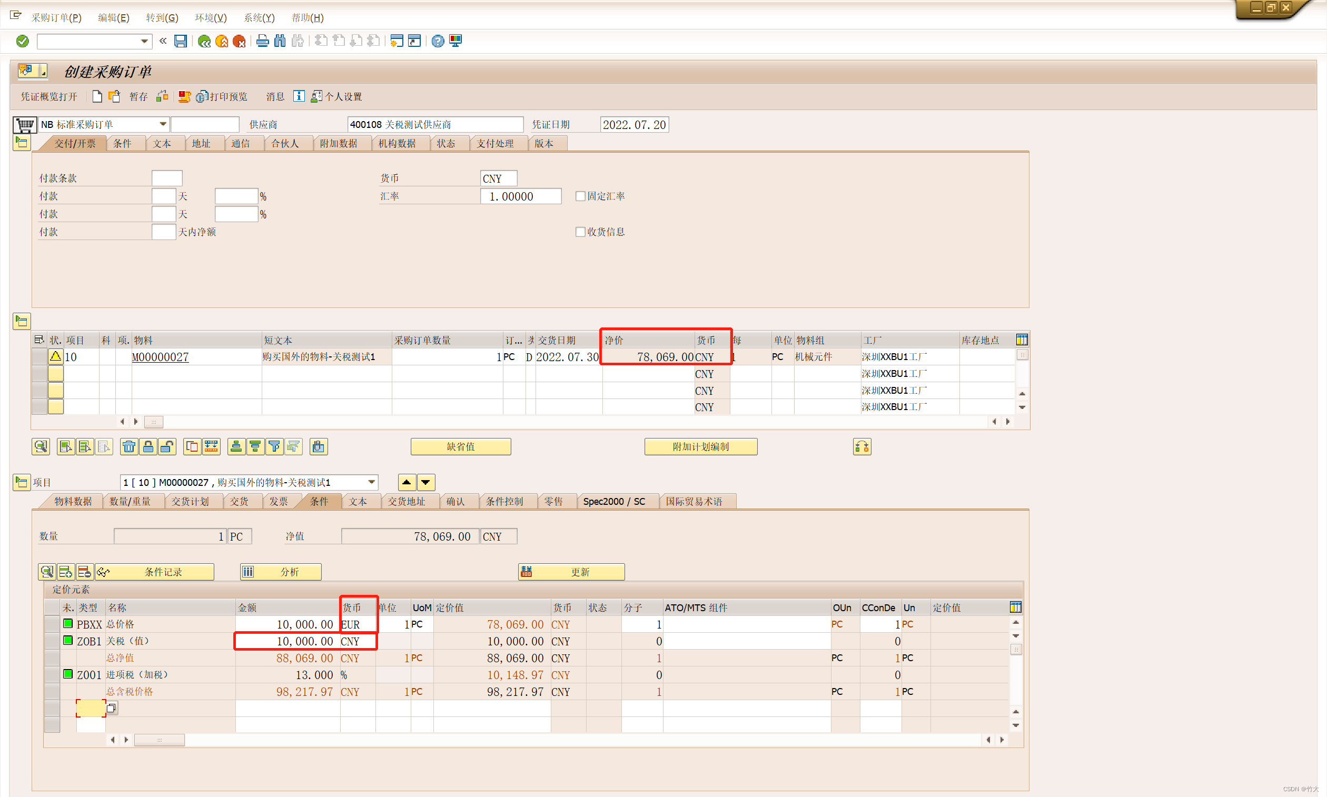Click the Help question mark icon

(438, 41)
